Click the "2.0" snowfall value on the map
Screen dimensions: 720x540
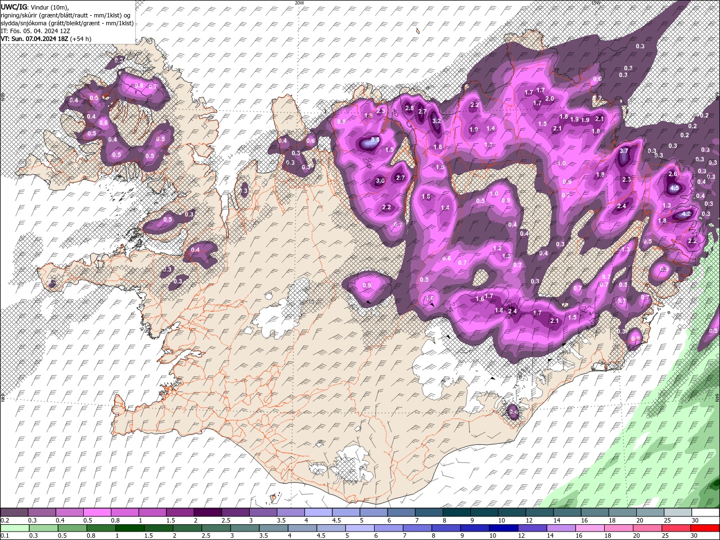coord(550,98)
